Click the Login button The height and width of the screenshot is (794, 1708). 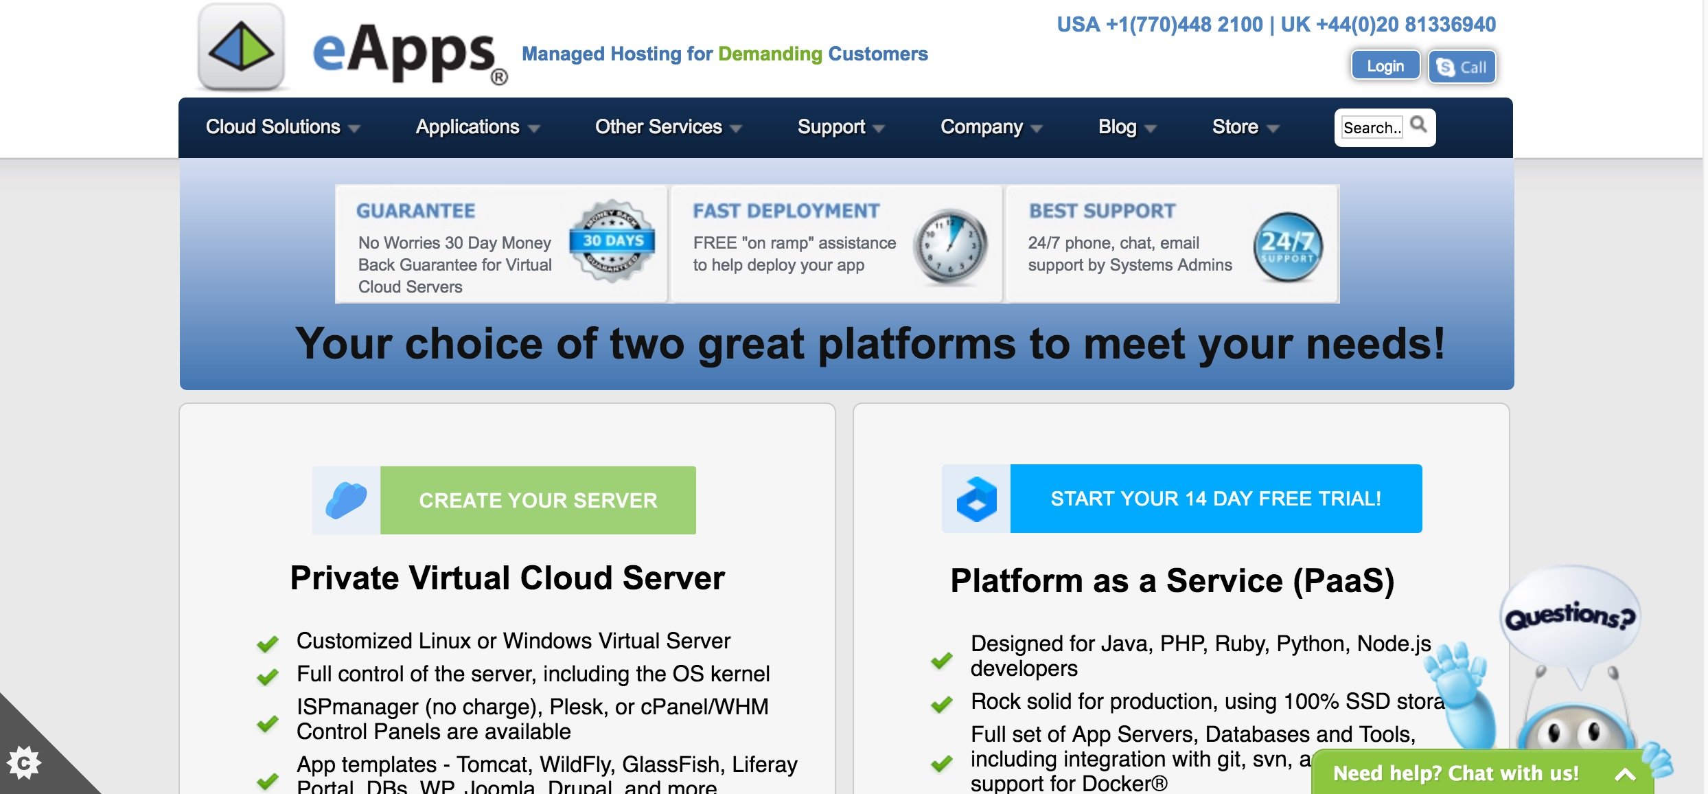pyautogui.click(x=1385, y=66)
